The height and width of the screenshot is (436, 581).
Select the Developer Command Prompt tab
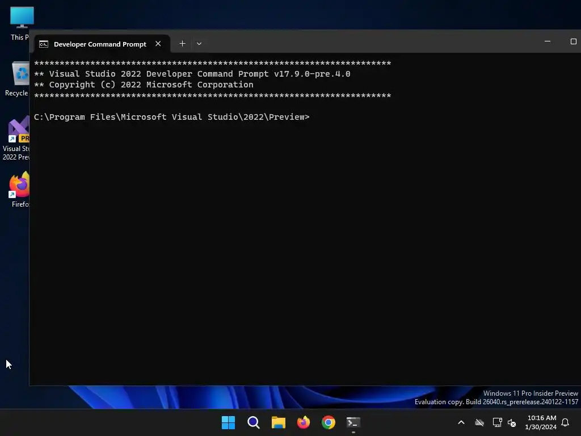point(102,44)
